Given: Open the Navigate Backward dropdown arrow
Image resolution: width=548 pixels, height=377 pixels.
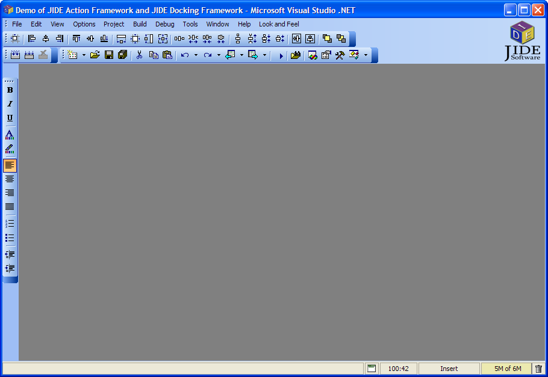Looking at the screenshot, I should coord(241,55).
